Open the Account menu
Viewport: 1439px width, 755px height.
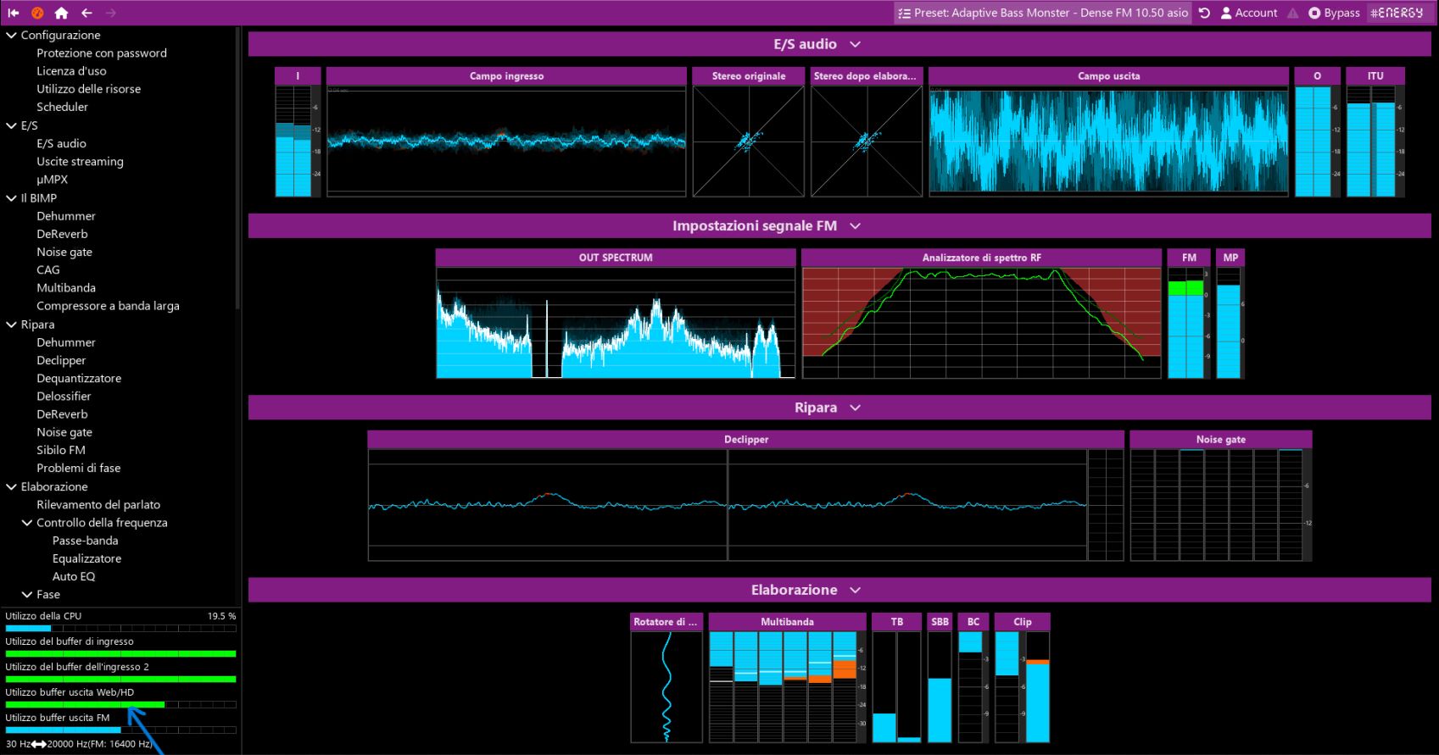click(x=1248, y=13)
